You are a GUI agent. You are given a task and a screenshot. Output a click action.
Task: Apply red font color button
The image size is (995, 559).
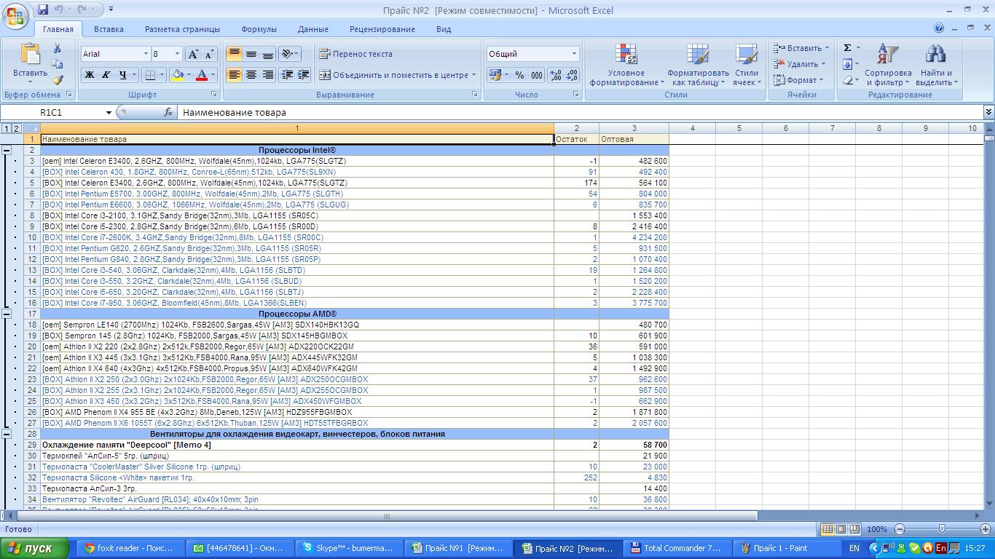[x=202, y=74]
